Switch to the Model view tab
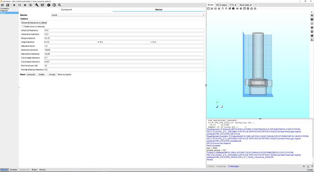Screen dimensions: 314x172 (210, 5)
